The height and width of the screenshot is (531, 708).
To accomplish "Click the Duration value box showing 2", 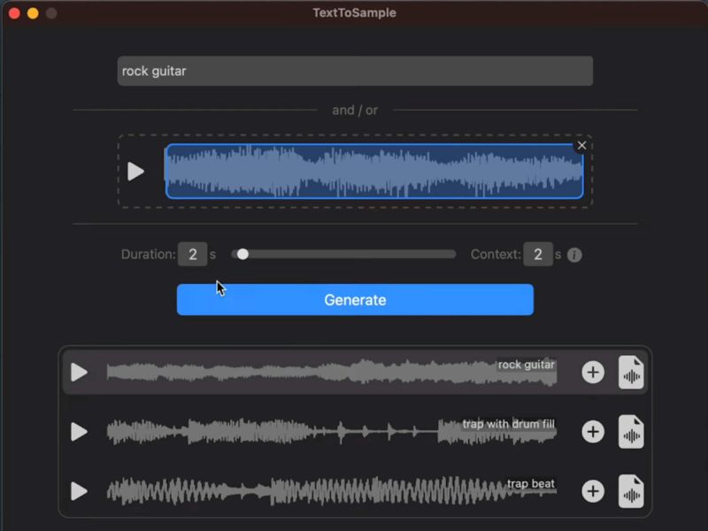I will [194, 254].
